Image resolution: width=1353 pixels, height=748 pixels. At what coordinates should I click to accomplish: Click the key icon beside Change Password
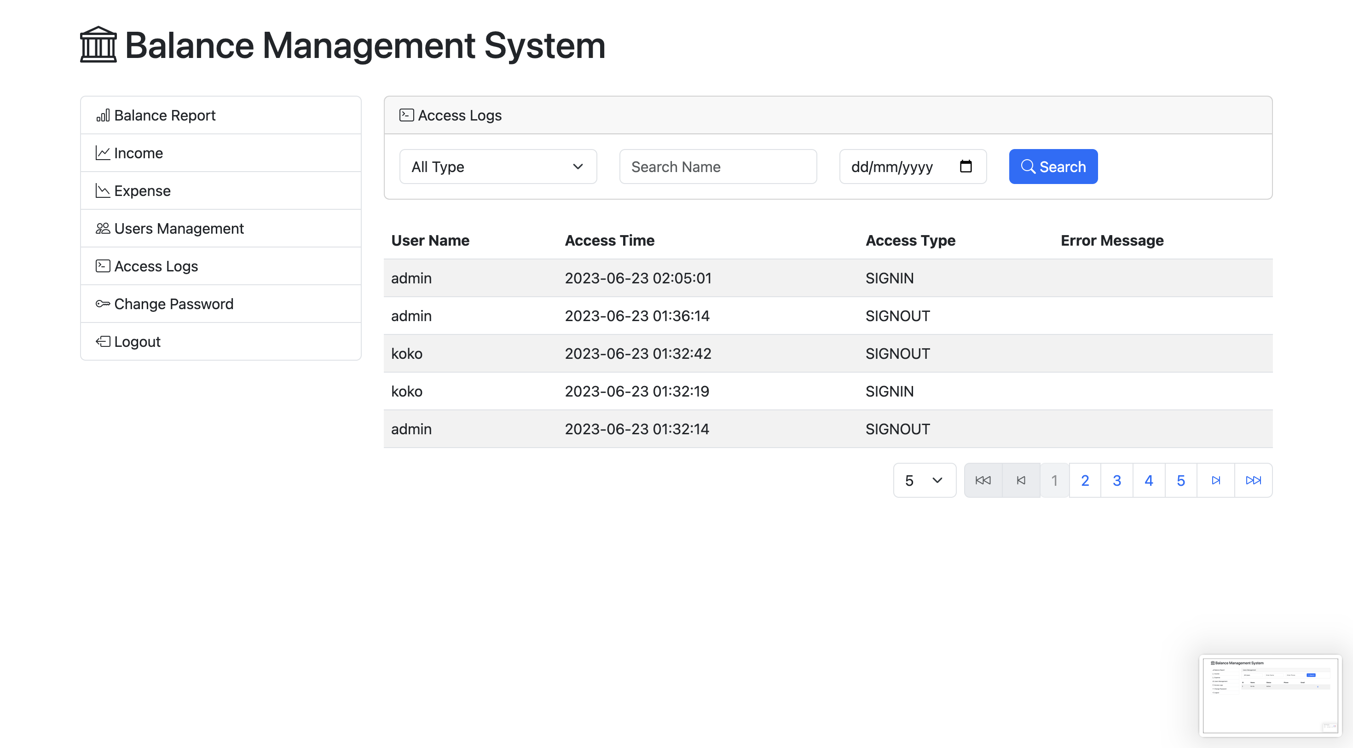103,304
